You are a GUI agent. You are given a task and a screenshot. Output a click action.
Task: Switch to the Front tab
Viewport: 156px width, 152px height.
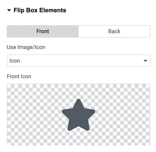coord(43,31)
